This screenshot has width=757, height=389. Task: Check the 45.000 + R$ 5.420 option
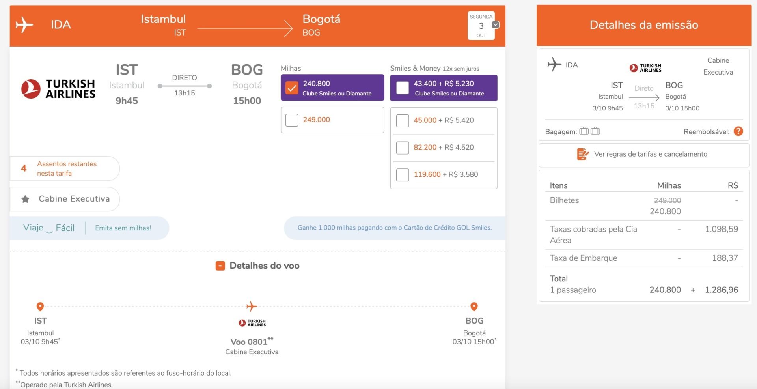(x=403, y=120)
